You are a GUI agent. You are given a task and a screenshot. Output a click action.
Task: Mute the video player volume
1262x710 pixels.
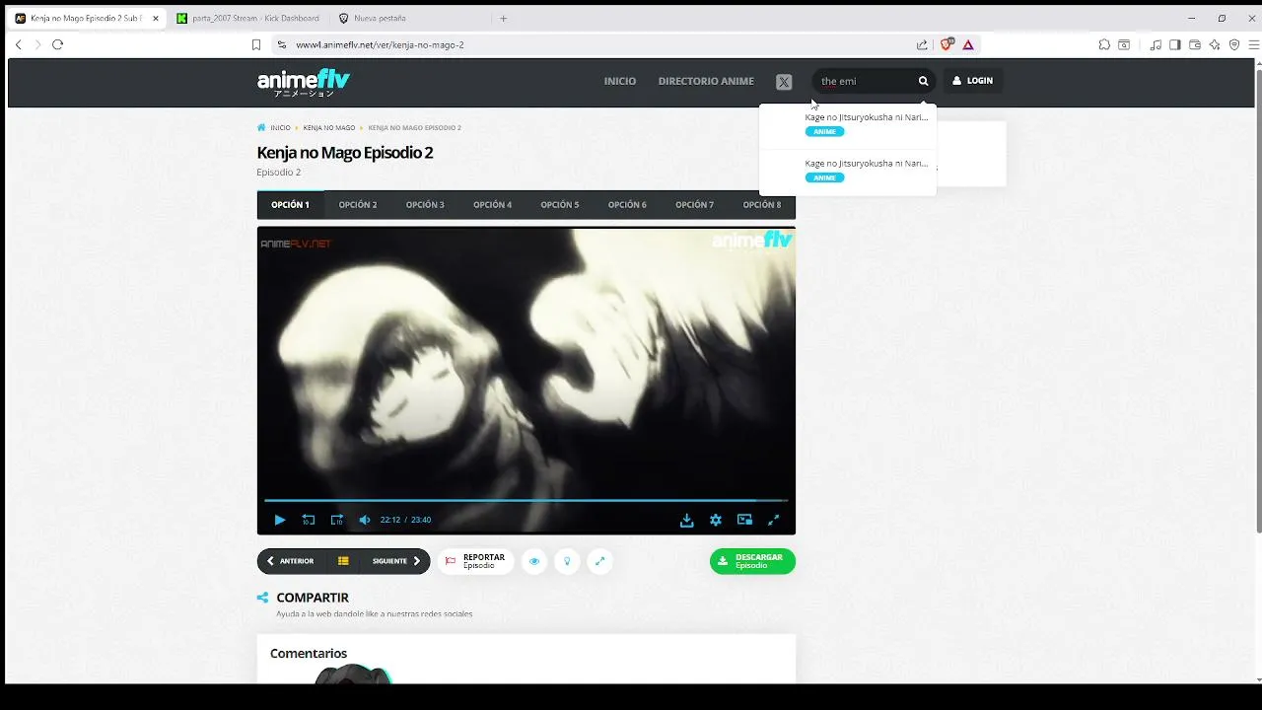[365, 520]
